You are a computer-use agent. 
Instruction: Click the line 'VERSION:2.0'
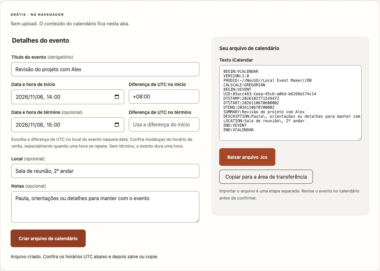(x=236, y=76)
